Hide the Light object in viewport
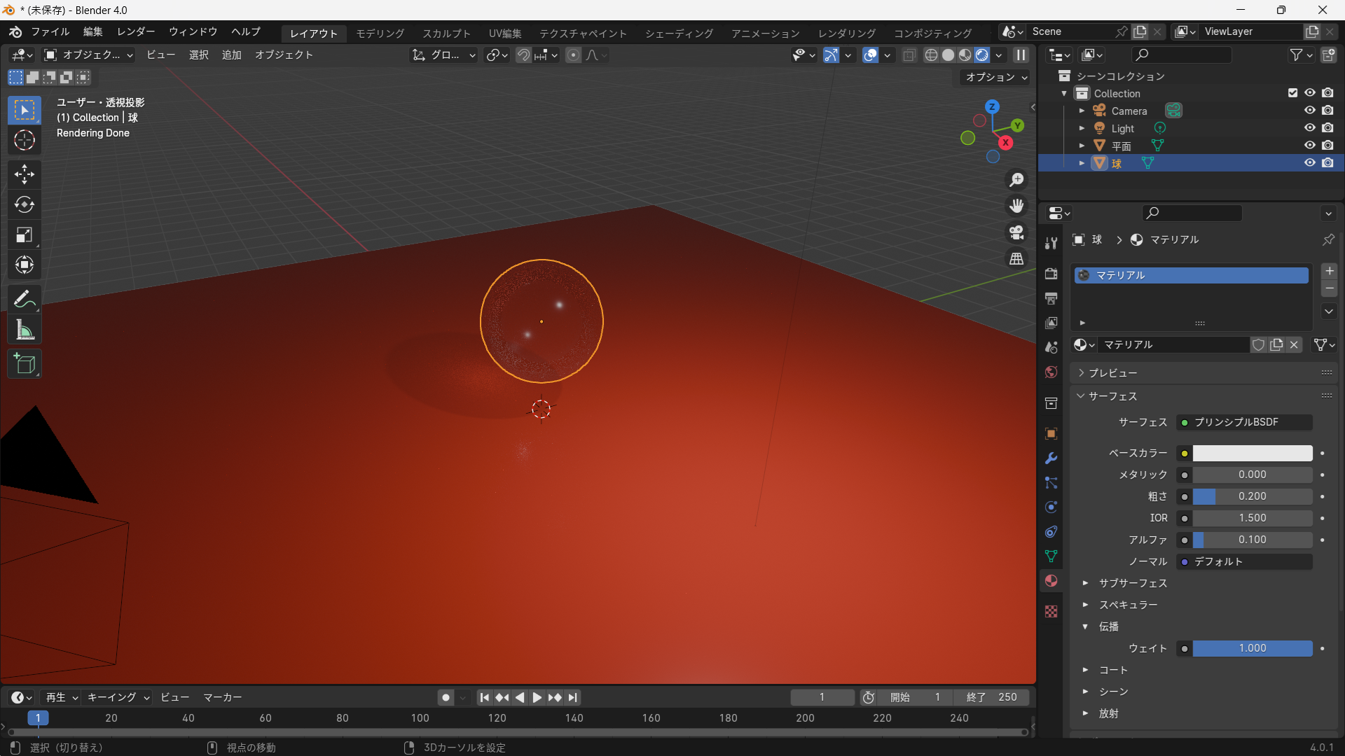1345x756 pixels. 1309,128
